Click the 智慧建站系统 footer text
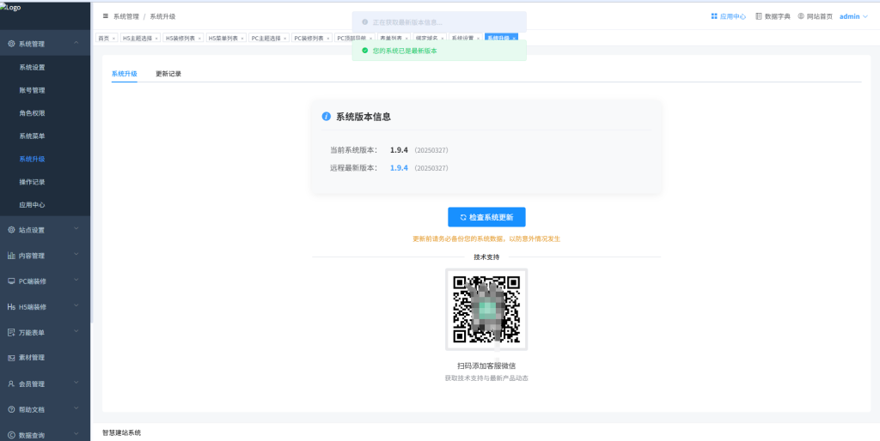 pos(122,432)
